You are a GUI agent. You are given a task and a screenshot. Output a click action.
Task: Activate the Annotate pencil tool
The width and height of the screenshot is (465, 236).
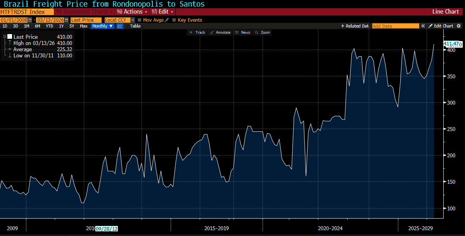coord(220,32)
